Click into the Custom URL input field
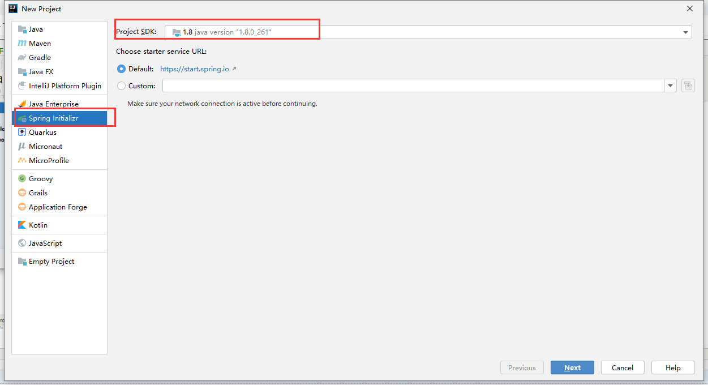 pyautogui.click(x=413, y=86)
